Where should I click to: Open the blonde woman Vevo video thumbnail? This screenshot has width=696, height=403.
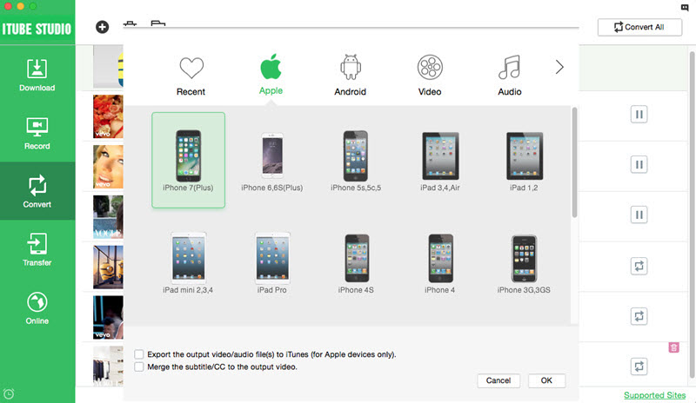coord(108,166)
